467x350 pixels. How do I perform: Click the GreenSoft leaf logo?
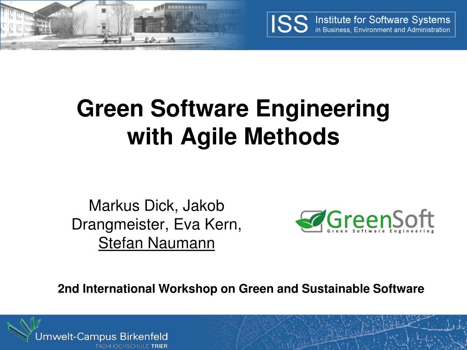tap(310, 221)
